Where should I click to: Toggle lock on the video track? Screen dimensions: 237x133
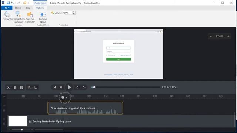pyautogui.click(x=4, y=123)
